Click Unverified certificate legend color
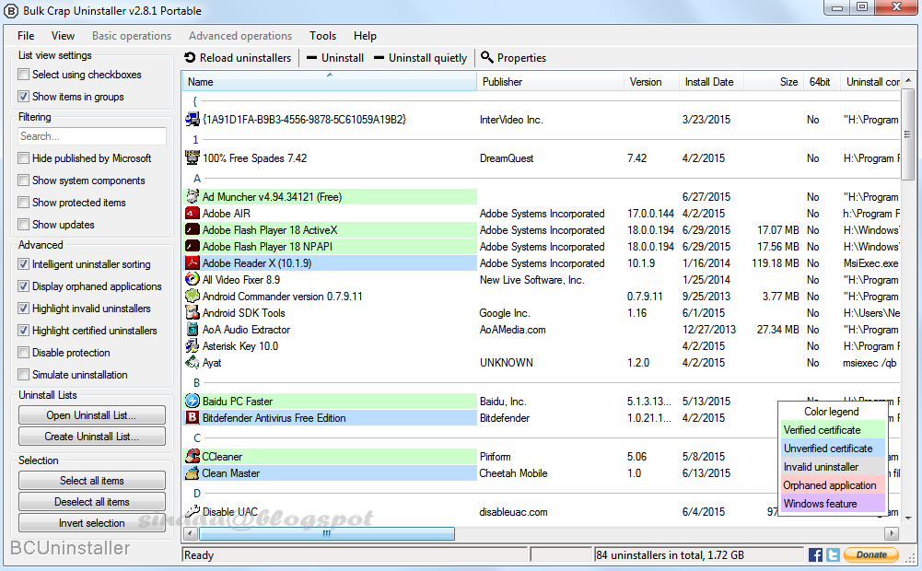This screenshot has width=922, height=571. [x=834, y=449]
